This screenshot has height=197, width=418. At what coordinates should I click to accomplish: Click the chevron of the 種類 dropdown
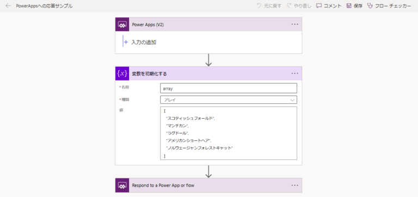pyautogui.click(x=292, y=100)
